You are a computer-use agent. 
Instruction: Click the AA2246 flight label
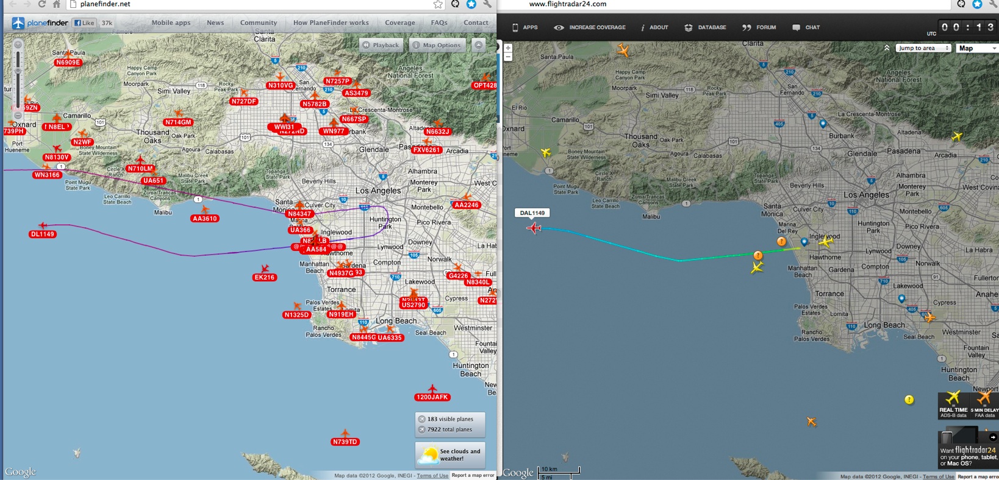coord(467,205)
